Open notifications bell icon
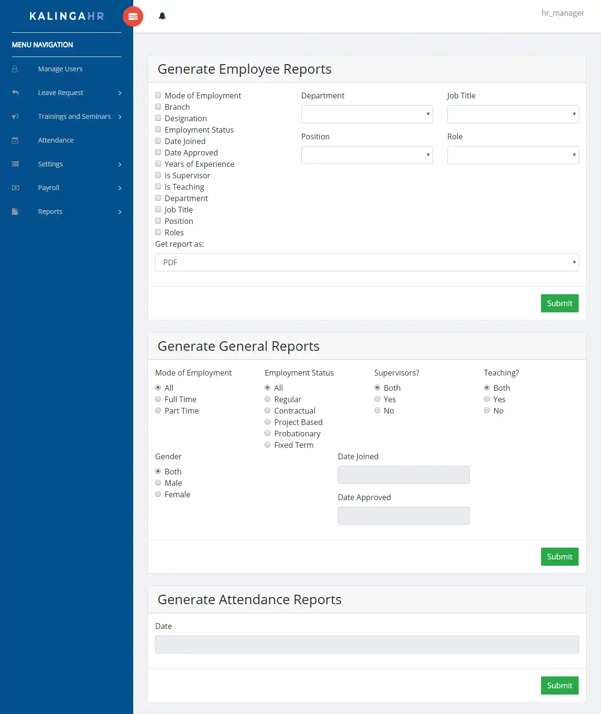601x714 pixels. point(162,16)
